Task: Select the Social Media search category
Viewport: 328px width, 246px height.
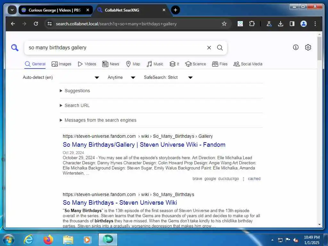Action: [248, 64]
